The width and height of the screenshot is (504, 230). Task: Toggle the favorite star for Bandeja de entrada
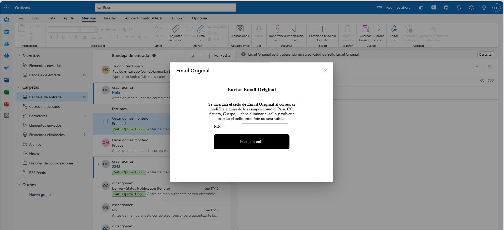(x=154, y=55)
